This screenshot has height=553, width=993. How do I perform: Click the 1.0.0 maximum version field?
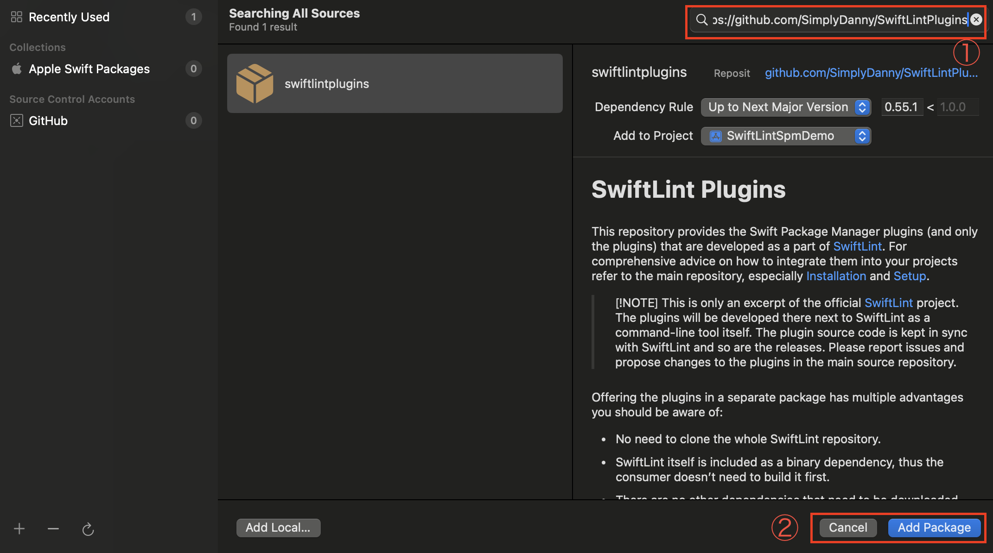coord(958,107)
